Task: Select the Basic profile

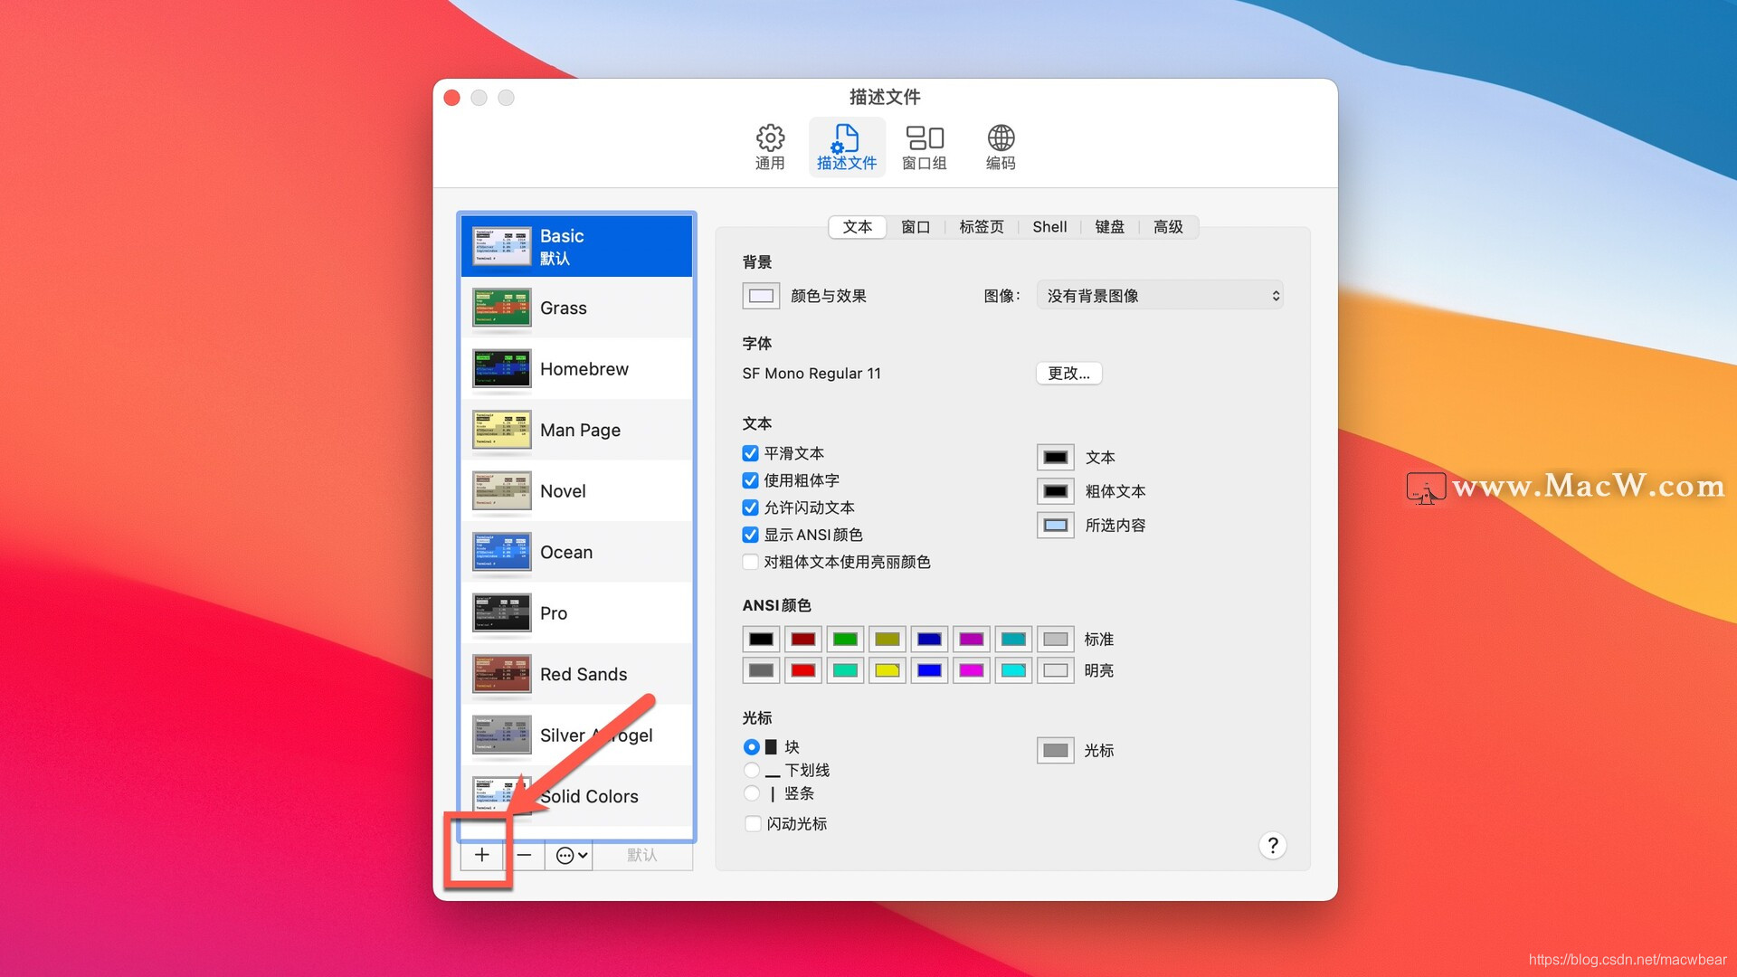Action: click(577, 246)
